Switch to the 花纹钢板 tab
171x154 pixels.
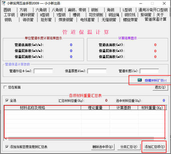pyautogui.click(x=96, y=15)
